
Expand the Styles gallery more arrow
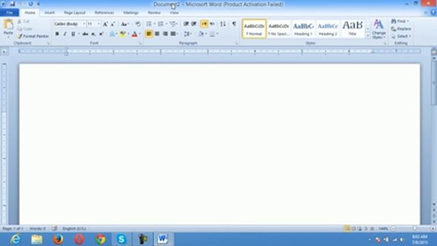(367, 36)
